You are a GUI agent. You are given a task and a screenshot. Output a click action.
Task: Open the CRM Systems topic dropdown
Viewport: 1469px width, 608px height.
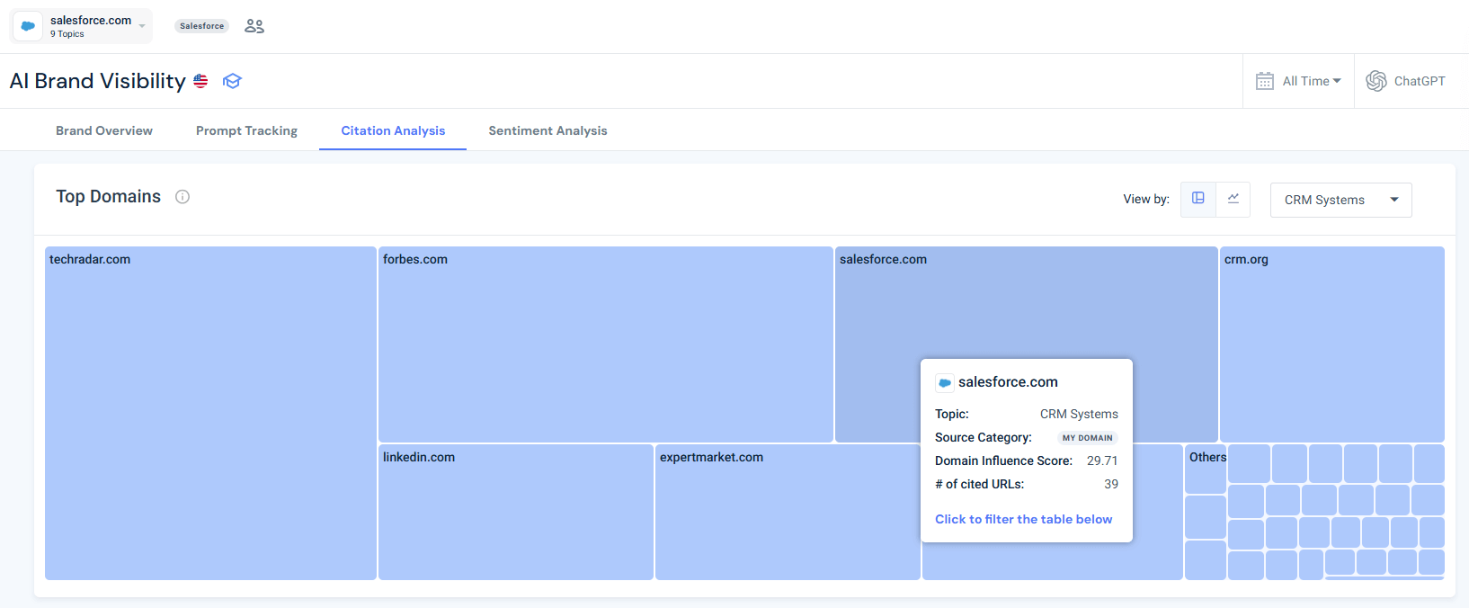point(1340,200)
